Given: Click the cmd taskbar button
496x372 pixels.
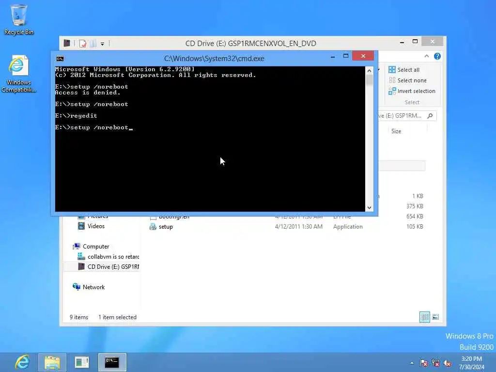Looking at the screenshot, I should [112, 362].
